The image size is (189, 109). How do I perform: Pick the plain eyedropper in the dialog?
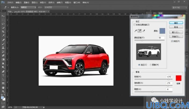coord(136,31)
